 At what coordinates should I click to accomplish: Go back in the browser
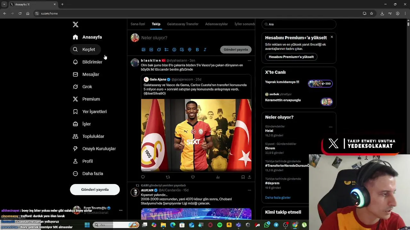4,13
